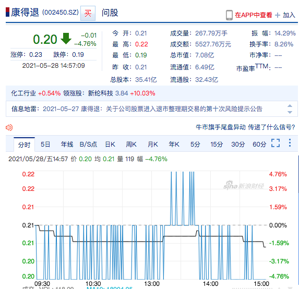Open the three-dot chart options menu
Viewport: 299px width, 289px height.
(290, 143)
